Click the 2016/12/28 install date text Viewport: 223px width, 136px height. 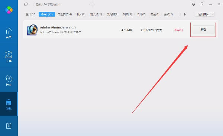pyautogui.click(x=151, y=30)
